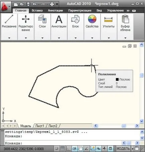
Task: Click the drawing area scroll right arrow
Action: click(137, 126)
